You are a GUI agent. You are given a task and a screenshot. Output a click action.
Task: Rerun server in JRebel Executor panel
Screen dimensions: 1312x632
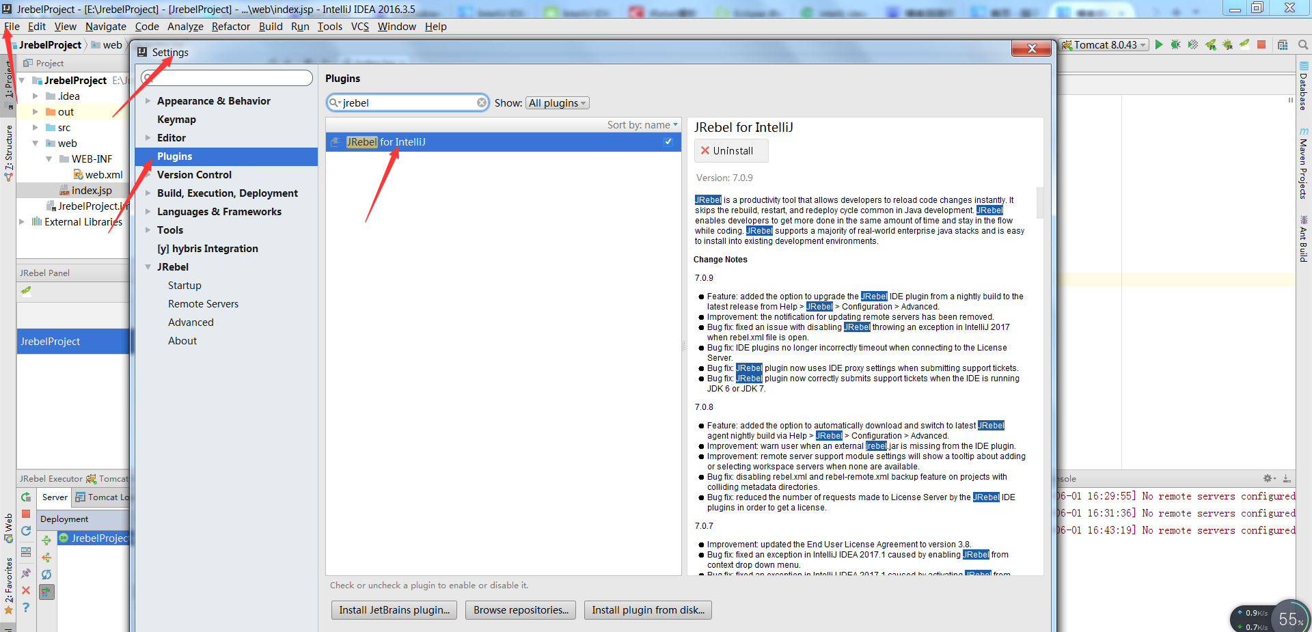[26, 497]
